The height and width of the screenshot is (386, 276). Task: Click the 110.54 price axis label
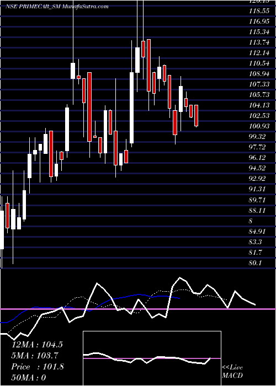click(259, 63)
